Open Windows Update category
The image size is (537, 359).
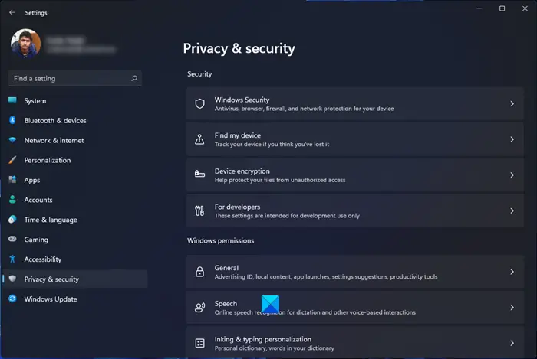[74, 299]
